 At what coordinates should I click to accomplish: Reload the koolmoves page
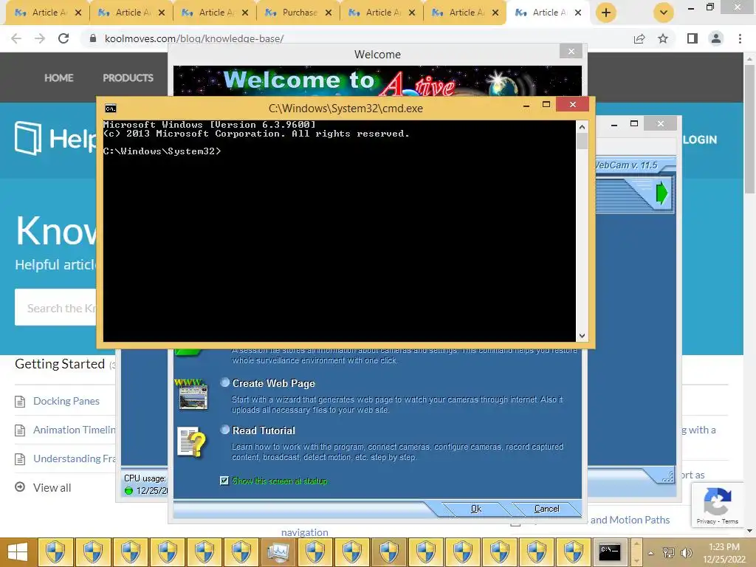point(63,38)
